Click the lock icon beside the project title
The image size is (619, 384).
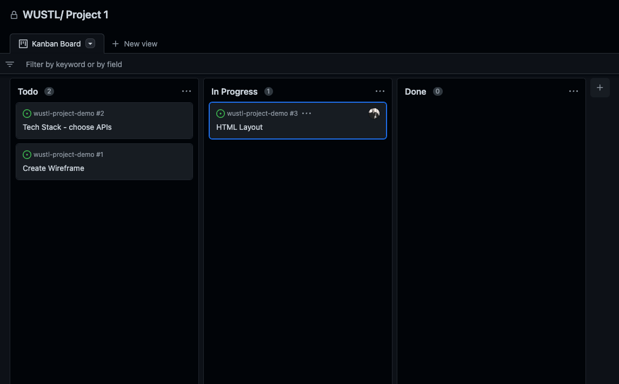point(14,15)
